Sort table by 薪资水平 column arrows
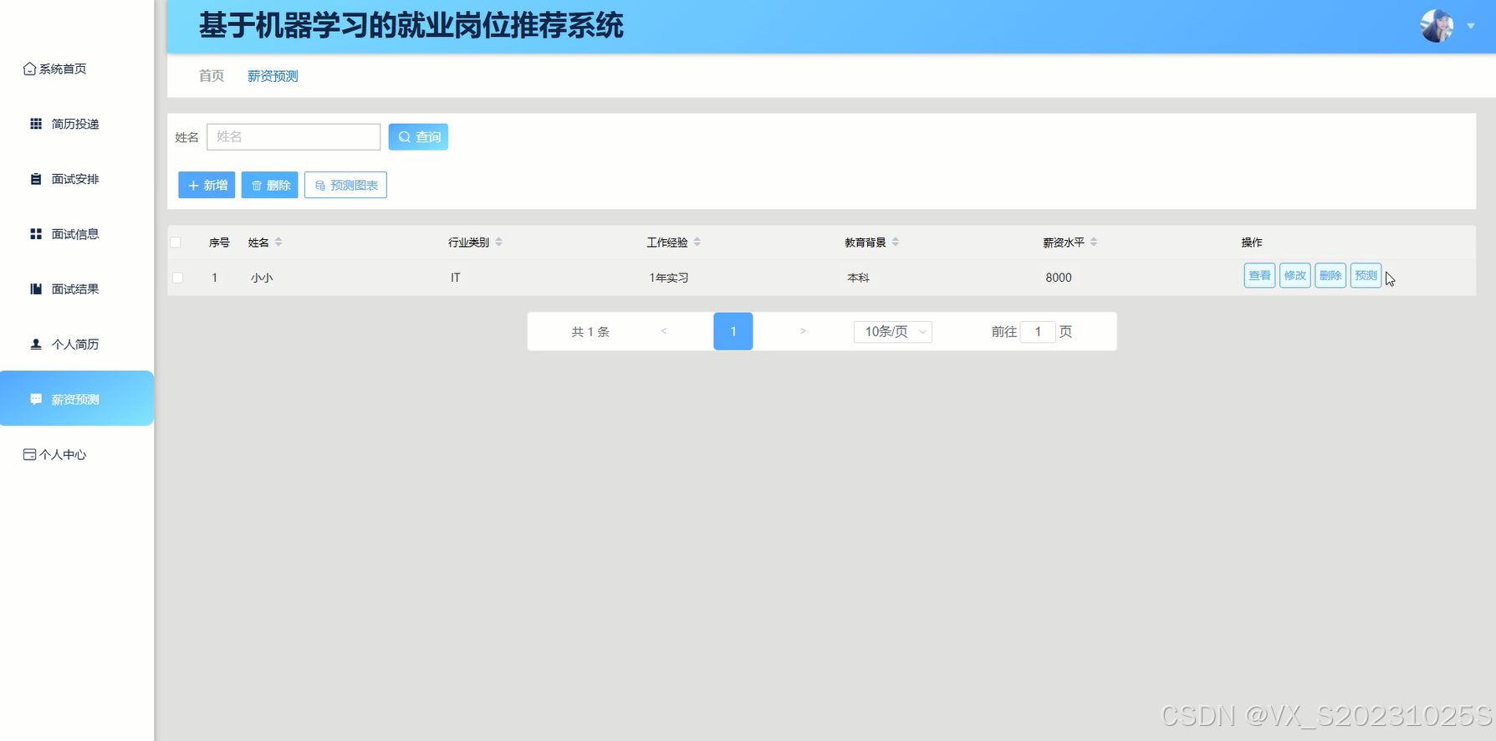 (1093, 242)
